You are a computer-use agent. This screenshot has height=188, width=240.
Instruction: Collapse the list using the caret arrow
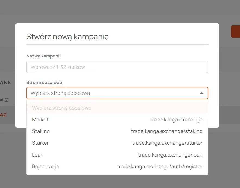201,93
